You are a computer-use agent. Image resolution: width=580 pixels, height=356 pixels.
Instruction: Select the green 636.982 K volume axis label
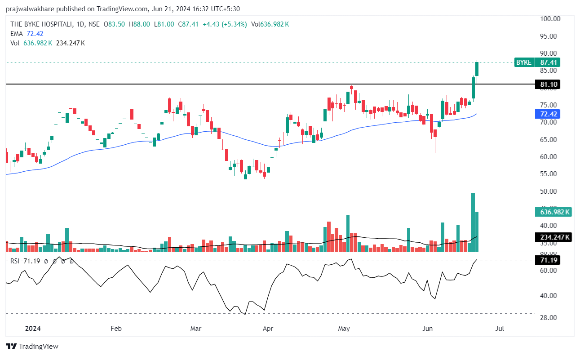(x=553, y=212)
